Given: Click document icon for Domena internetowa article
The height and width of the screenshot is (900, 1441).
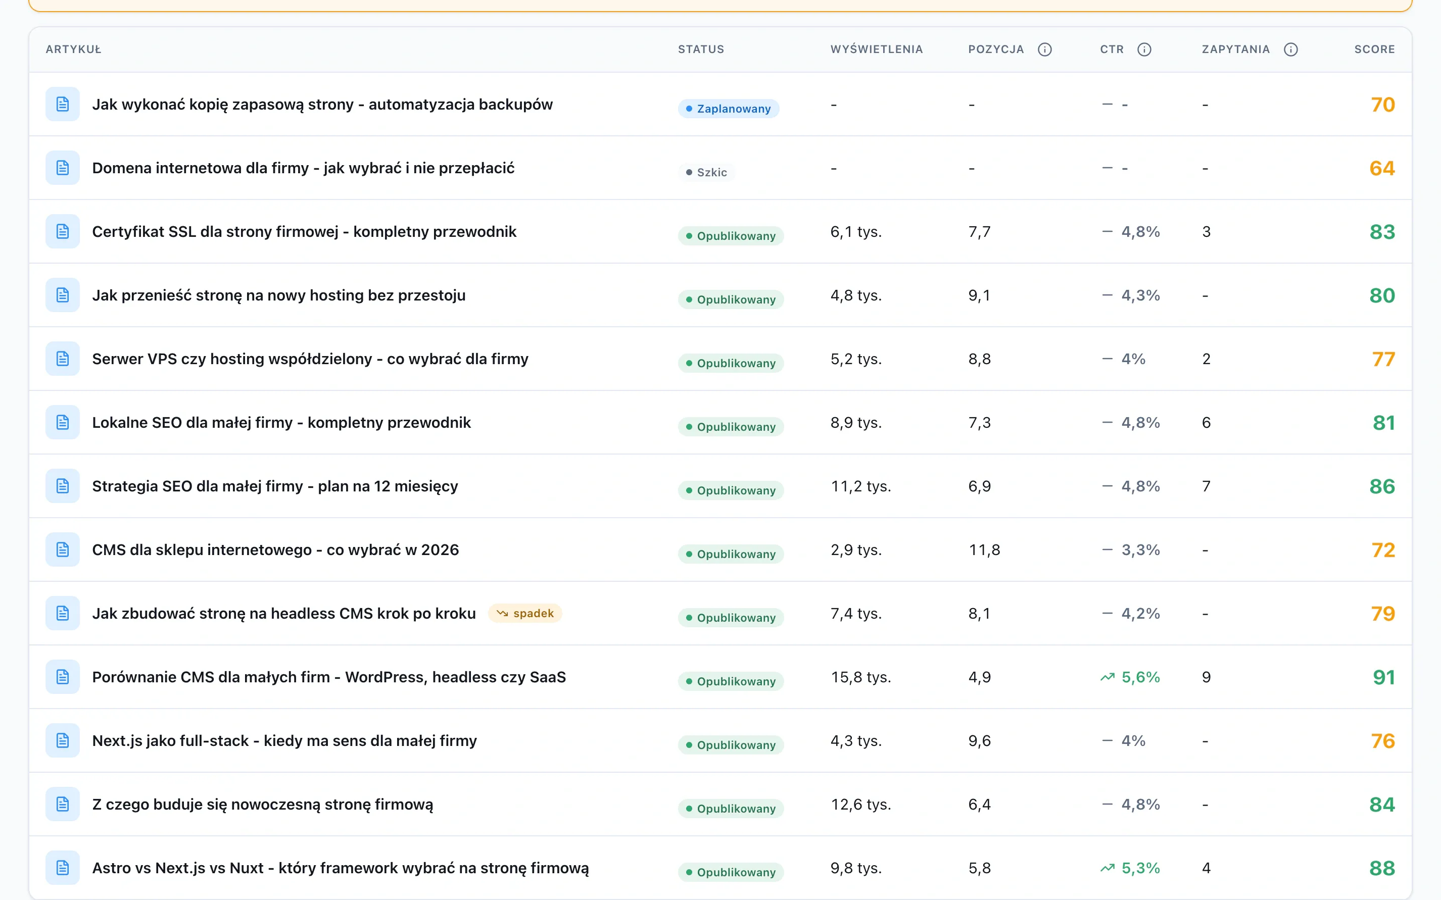Looking at the screenshot, I should pyautogui.click(x=63, y=168).
